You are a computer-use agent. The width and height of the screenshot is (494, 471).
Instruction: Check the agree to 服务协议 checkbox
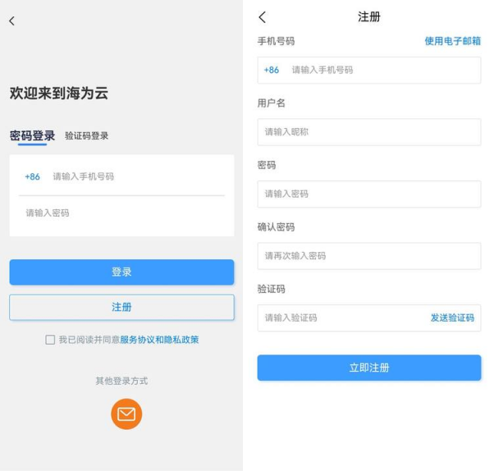click(51, 340)
